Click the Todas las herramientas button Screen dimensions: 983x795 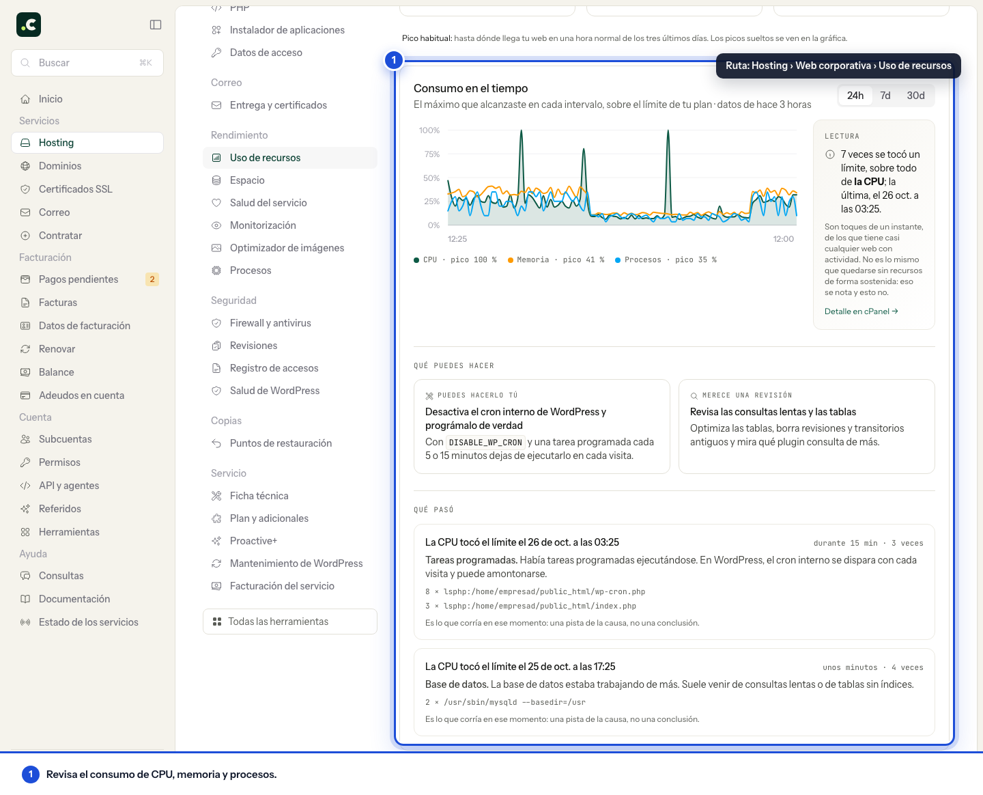click(290, 622)
